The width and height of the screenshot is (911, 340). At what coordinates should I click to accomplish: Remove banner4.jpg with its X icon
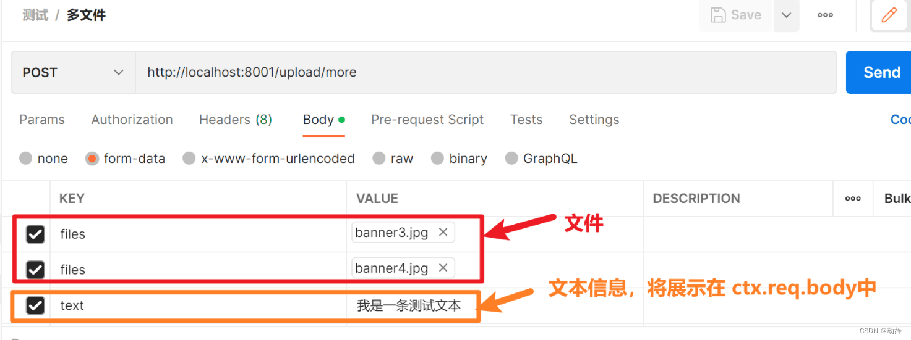click(x=443, y=268)
